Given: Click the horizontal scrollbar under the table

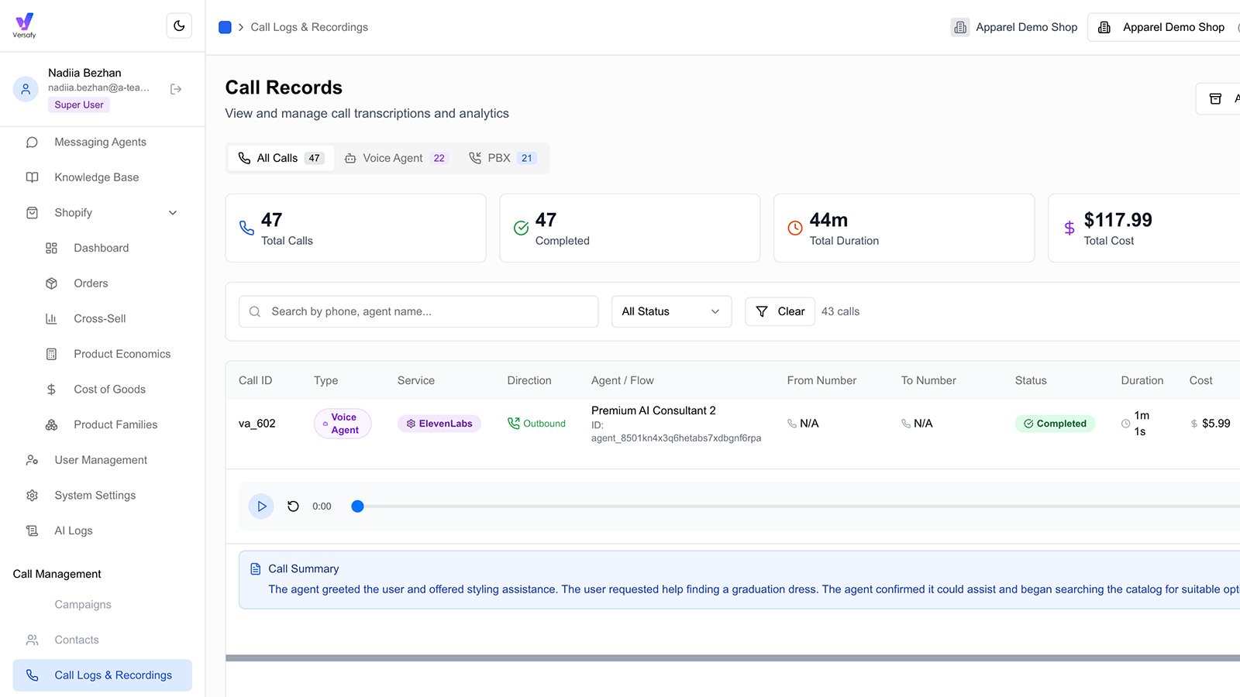Looking at the screenshot, I should pos(732,658).
